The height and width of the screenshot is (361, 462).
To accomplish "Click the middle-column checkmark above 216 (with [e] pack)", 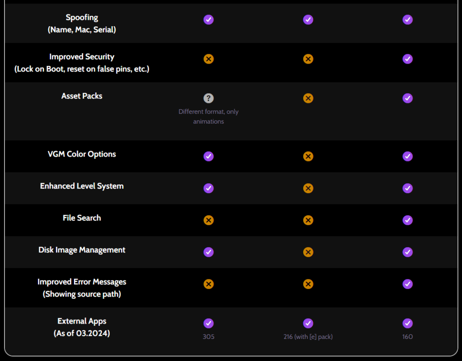I will [308, 323].
